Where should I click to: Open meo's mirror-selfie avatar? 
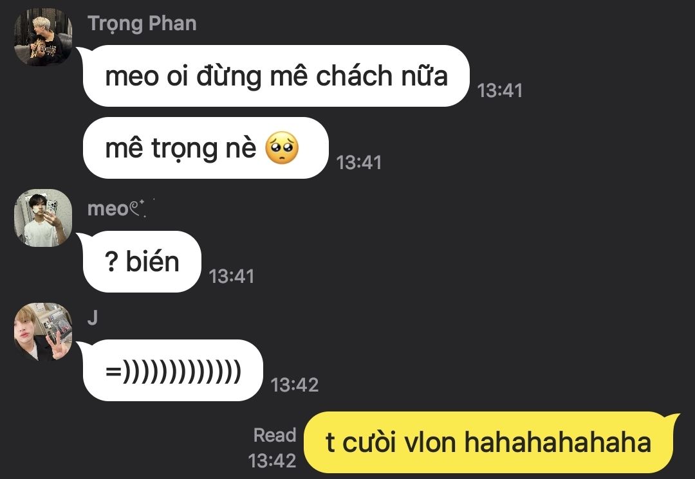tap(43, 218)
